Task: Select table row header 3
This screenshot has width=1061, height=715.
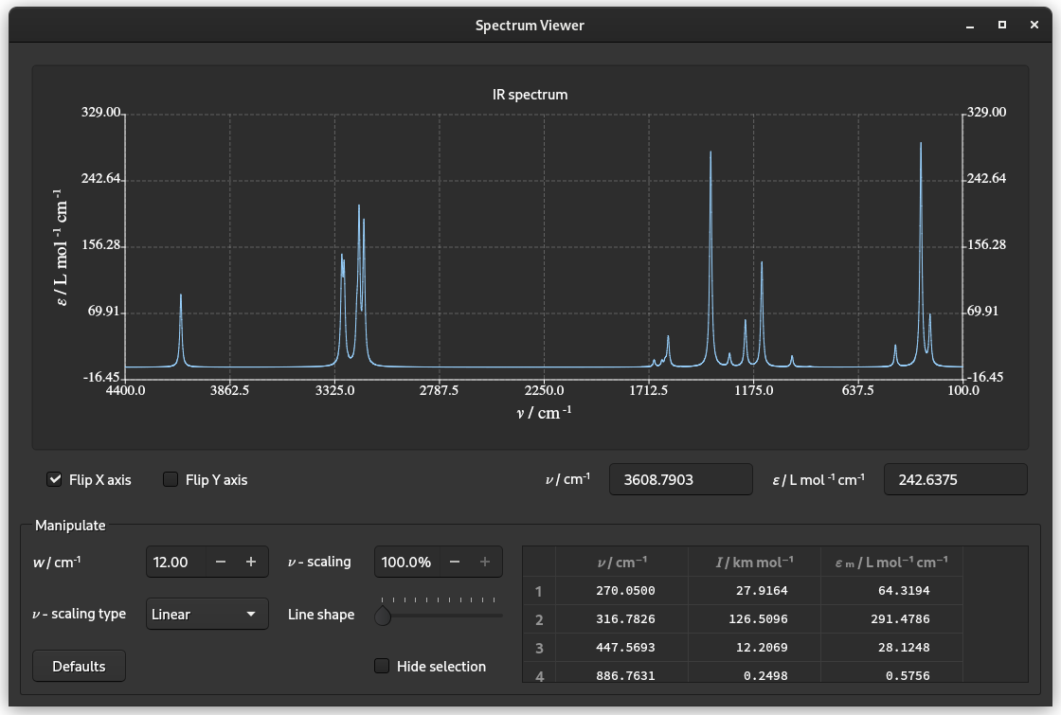Action: point(539,648)
